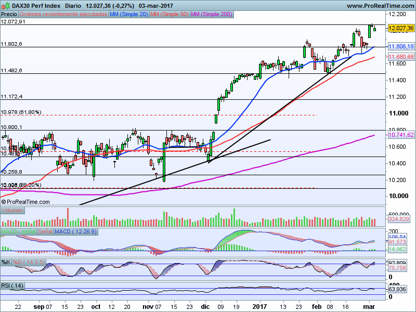This screenshot has width=416, height=312.
Task: Click the 10.258,8 horizontal level label
Action: click(11, 172)
